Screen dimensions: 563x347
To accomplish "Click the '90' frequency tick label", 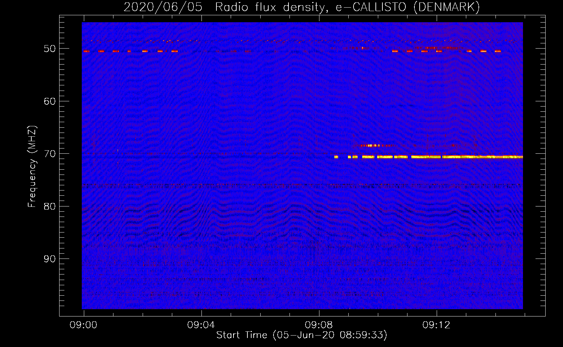I will coord(50,259).
